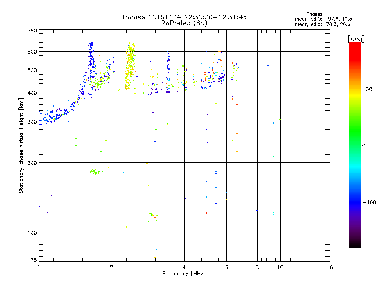Click the colorbar '100' tick label
388x291 pixels.
[367, 89]
